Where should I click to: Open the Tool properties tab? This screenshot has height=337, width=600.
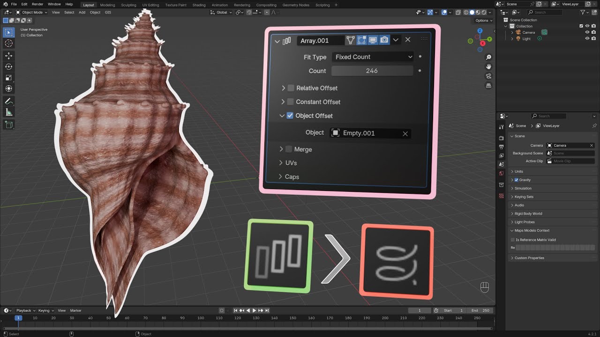pos(501,126)
